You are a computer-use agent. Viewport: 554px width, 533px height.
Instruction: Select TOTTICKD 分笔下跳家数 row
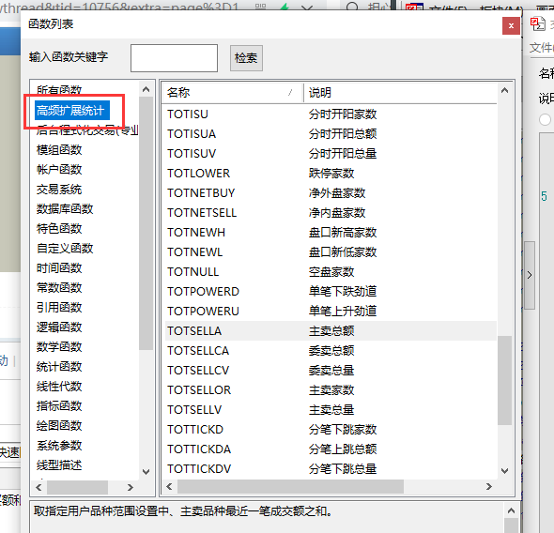pos(331,430)
